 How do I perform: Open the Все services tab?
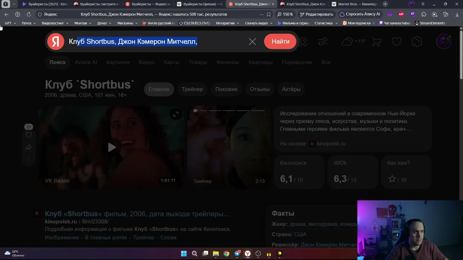point(326,62)
